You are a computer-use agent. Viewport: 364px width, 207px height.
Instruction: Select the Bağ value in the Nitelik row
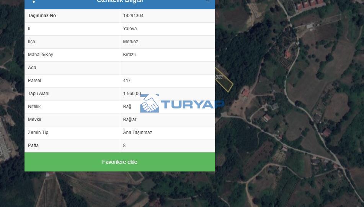[x=127, y=106]
